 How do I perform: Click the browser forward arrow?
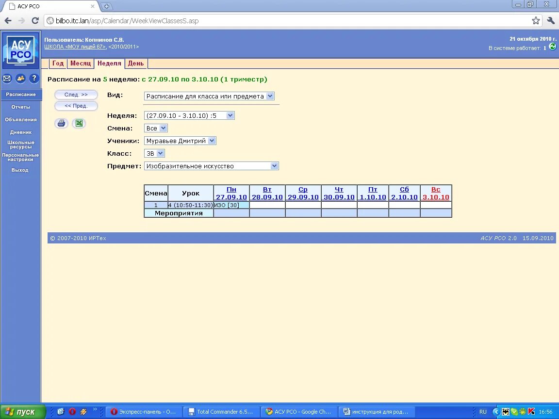[22, 21]
